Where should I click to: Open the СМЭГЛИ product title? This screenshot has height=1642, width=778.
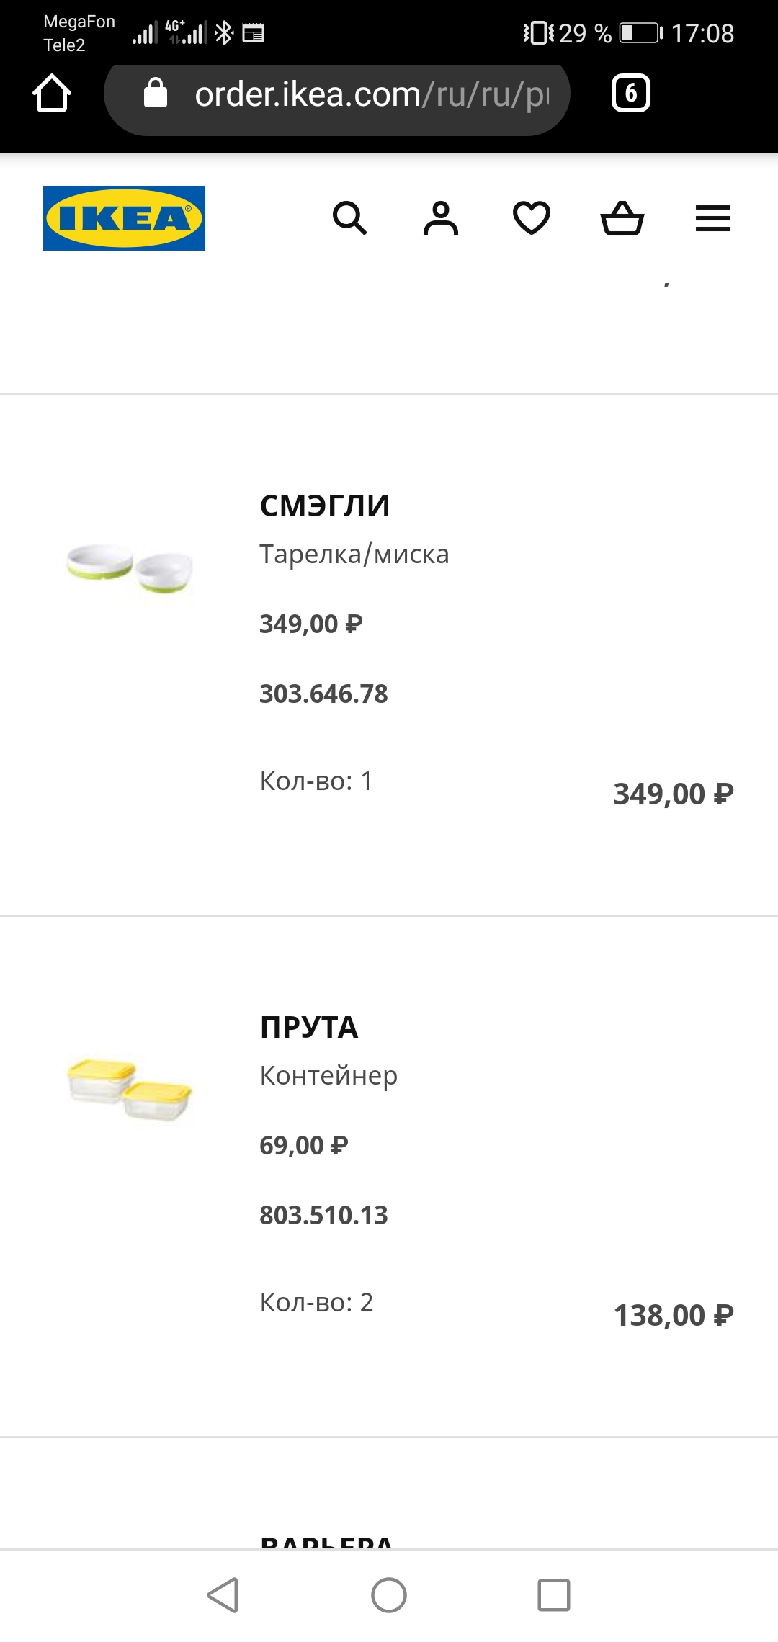[325, 506]
